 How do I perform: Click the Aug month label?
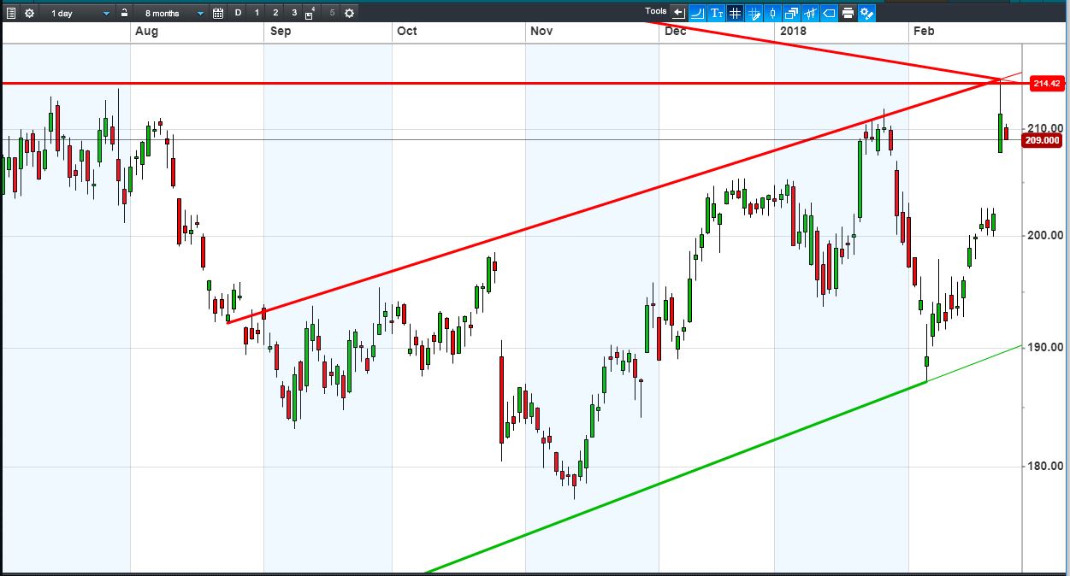tap(147, 31)
